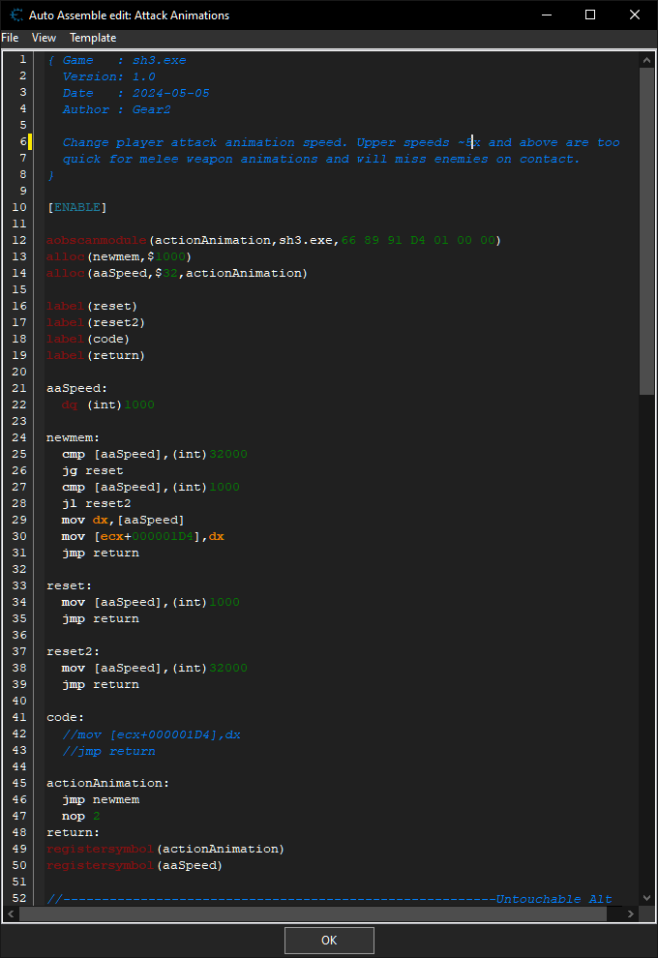Click the registersymbol(aaSpeed) line
This screenshot has width=658, height=958.
pos(134,865)
